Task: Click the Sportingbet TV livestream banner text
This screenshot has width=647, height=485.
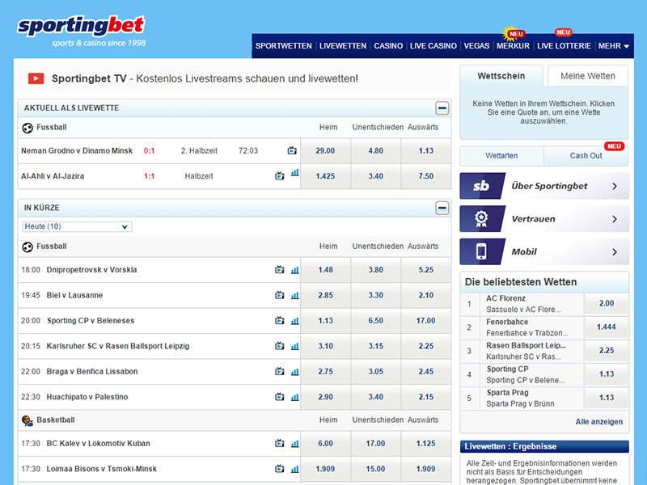Action: point(205,78)
